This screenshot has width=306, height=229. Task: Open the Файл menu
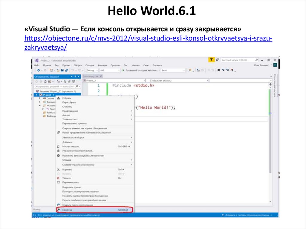click(37, 65)
